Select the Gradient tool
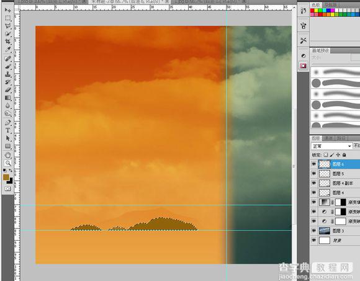Image resolution: width=360 pixels, height=281 pixels. pyautogui.click(x=8, y=98)
